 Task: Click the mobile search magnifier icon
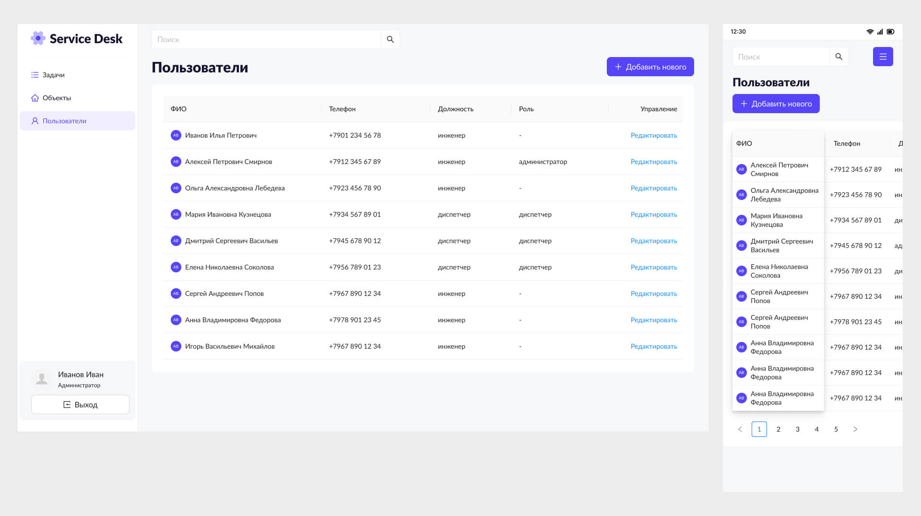coord(839,57)
